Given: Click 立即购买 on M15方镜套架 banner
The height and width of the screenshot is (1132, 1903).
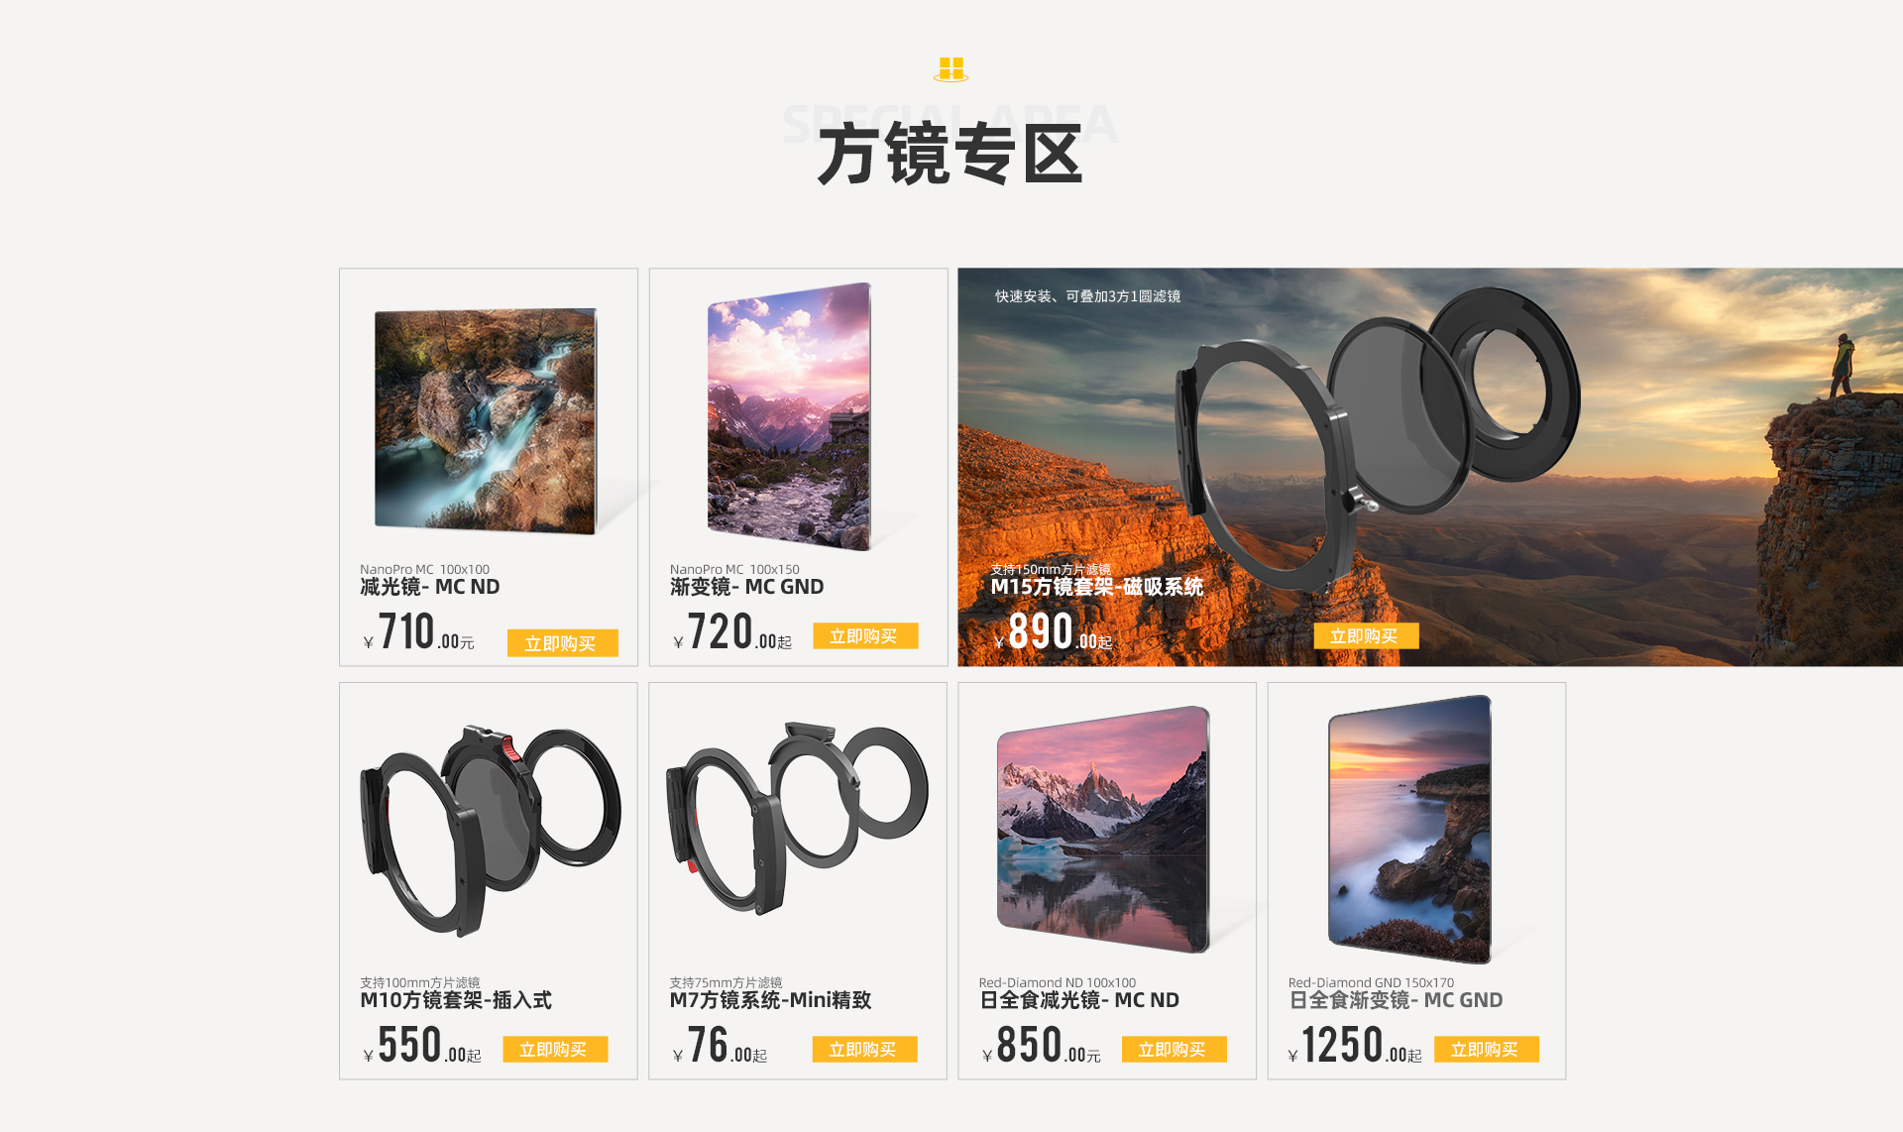Looking at the screenshot, I should click(1366, 636).
